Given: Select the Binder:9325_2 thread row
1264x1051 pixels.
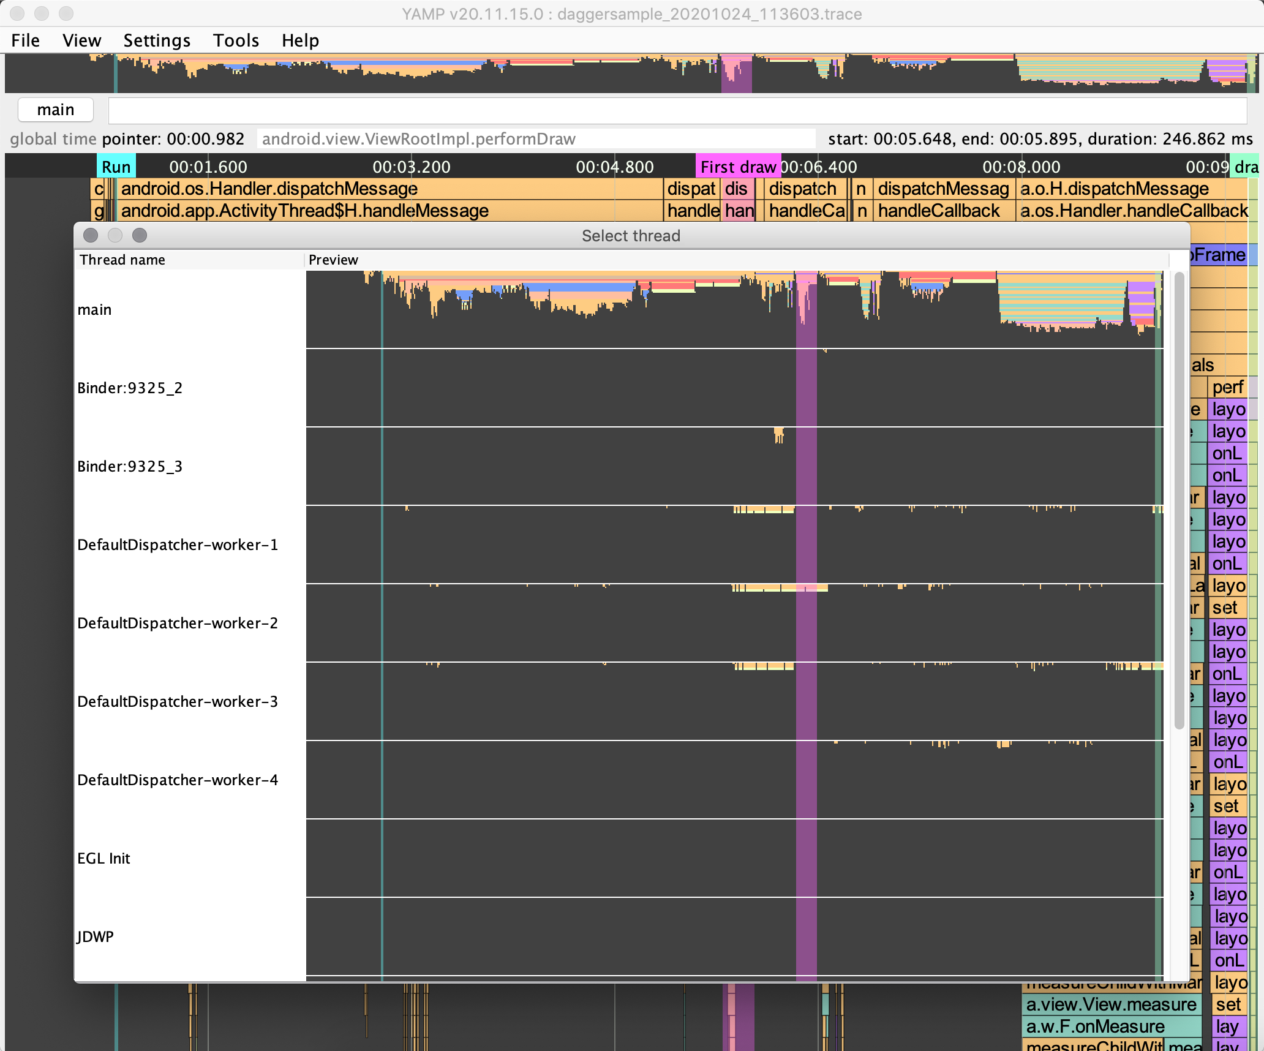Looking at the screenshot, I should point(130,388).
